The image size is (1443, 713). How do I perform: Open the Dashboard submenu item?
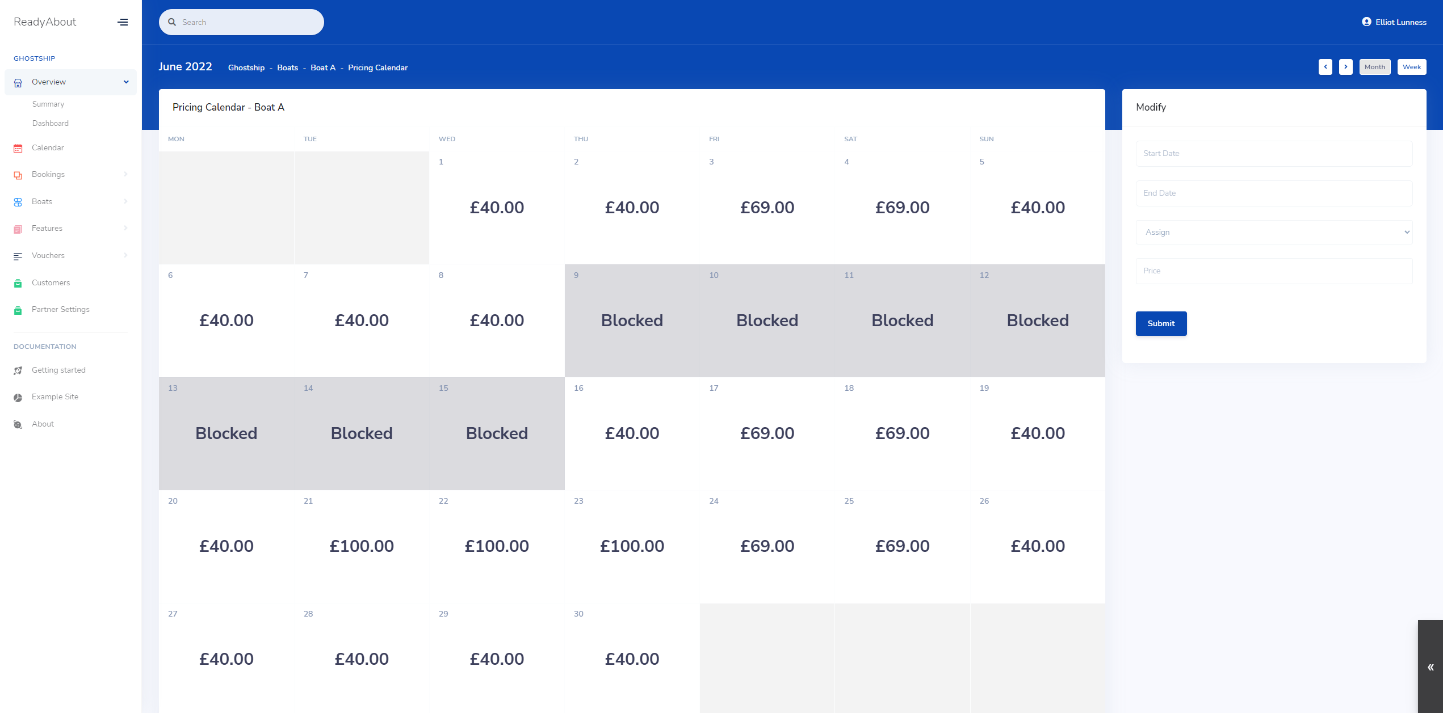pos(51,124)
